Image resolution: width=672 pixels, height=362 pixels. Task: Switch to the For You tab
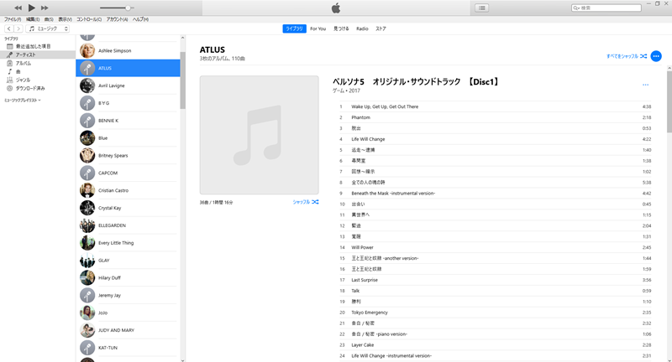(x=318, y=28)
